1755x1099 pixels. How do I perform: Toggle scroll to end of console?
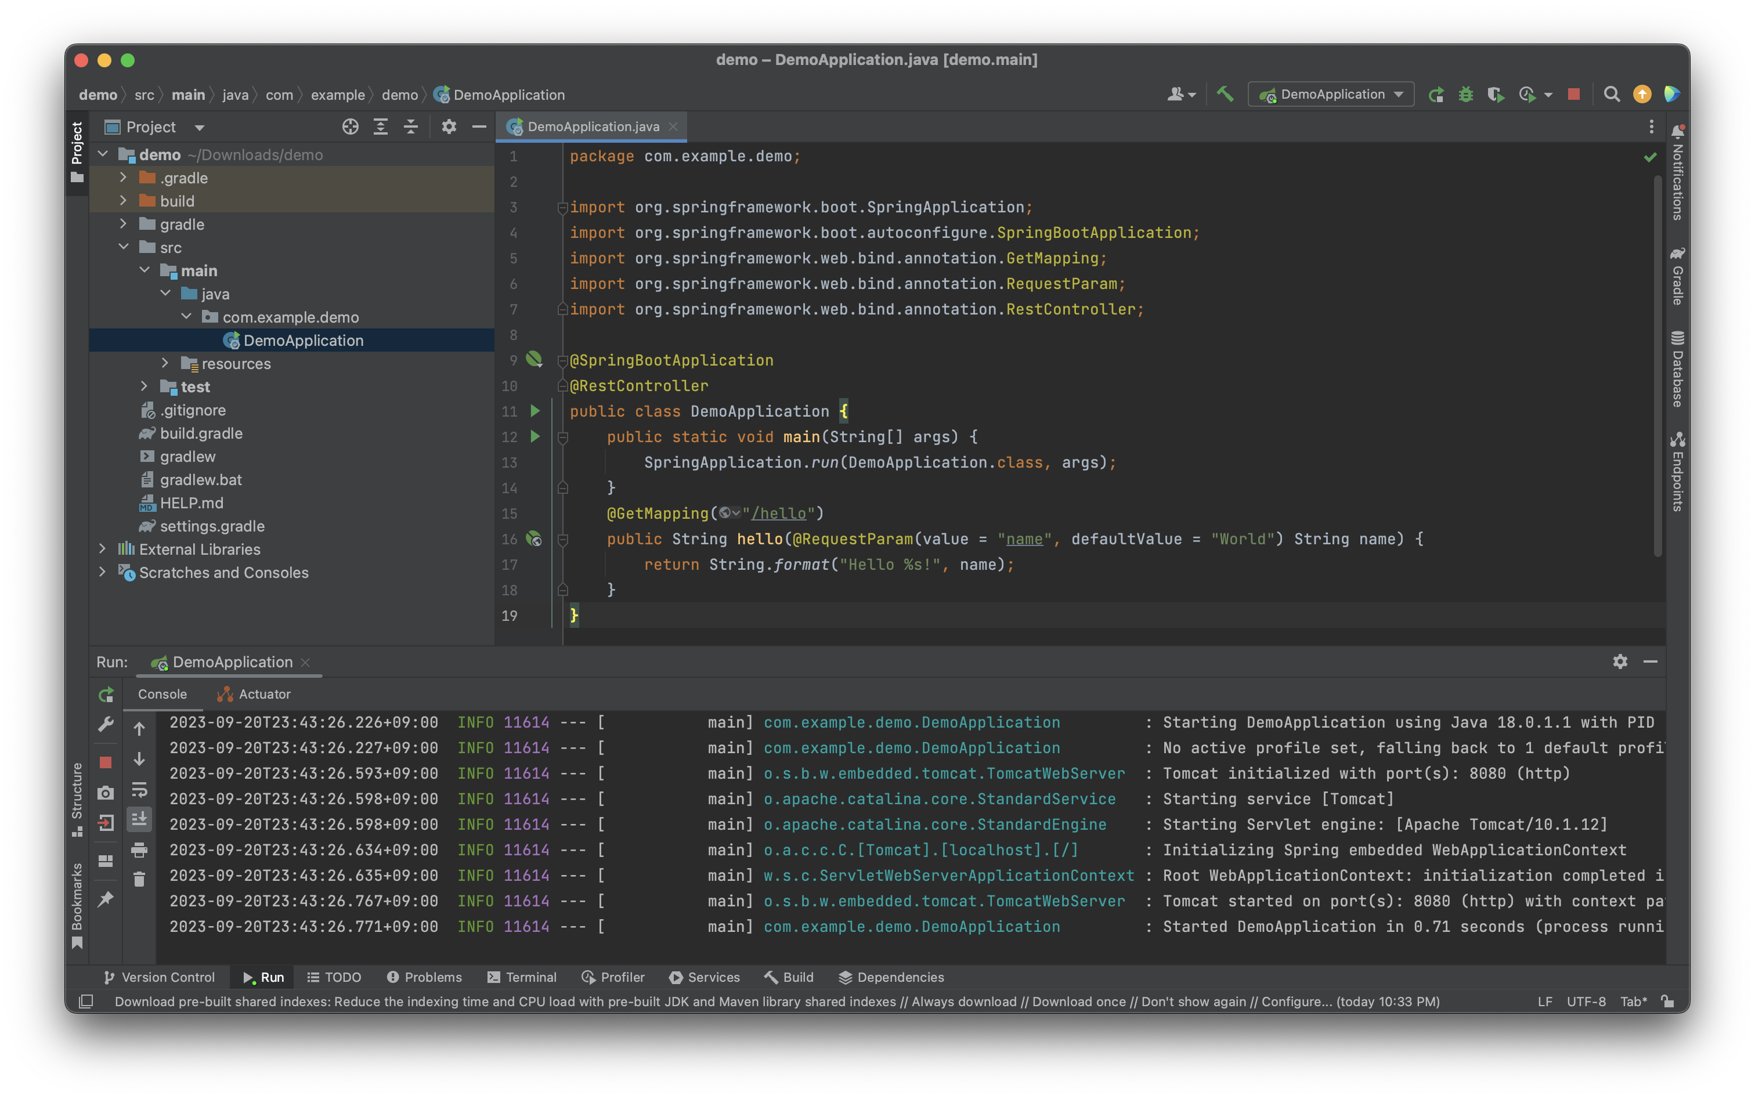click(x=140, y=819)
